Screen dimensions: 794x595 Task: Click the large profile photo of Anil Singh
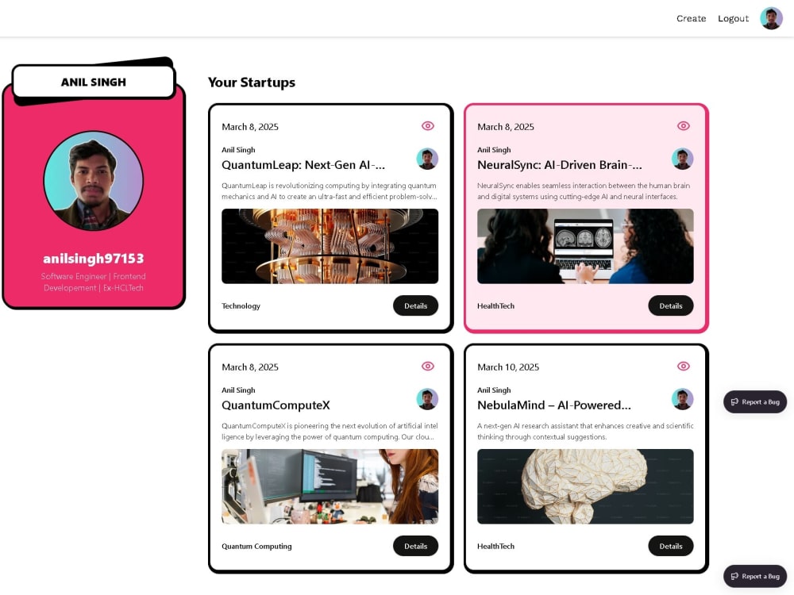[94, 181]
